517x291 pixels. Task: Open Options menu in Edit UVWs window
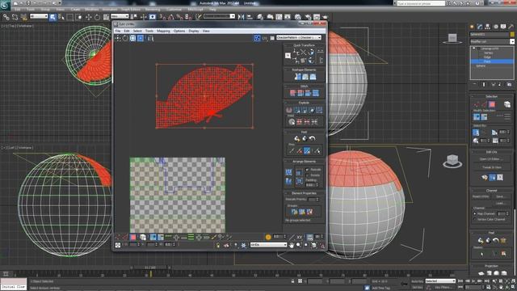click(179, 31)
